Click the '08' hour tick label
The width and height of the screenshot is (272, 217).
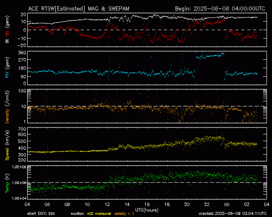(x=67, y=204)
